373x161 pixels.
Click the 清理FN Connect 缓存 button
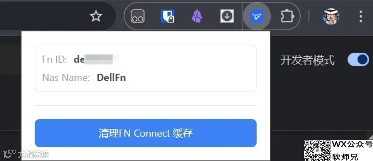(146, 133)
